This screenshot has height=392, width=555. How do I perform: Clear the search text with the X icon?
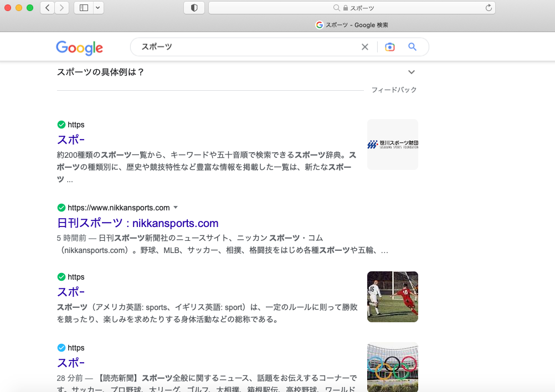coord(365,47)
